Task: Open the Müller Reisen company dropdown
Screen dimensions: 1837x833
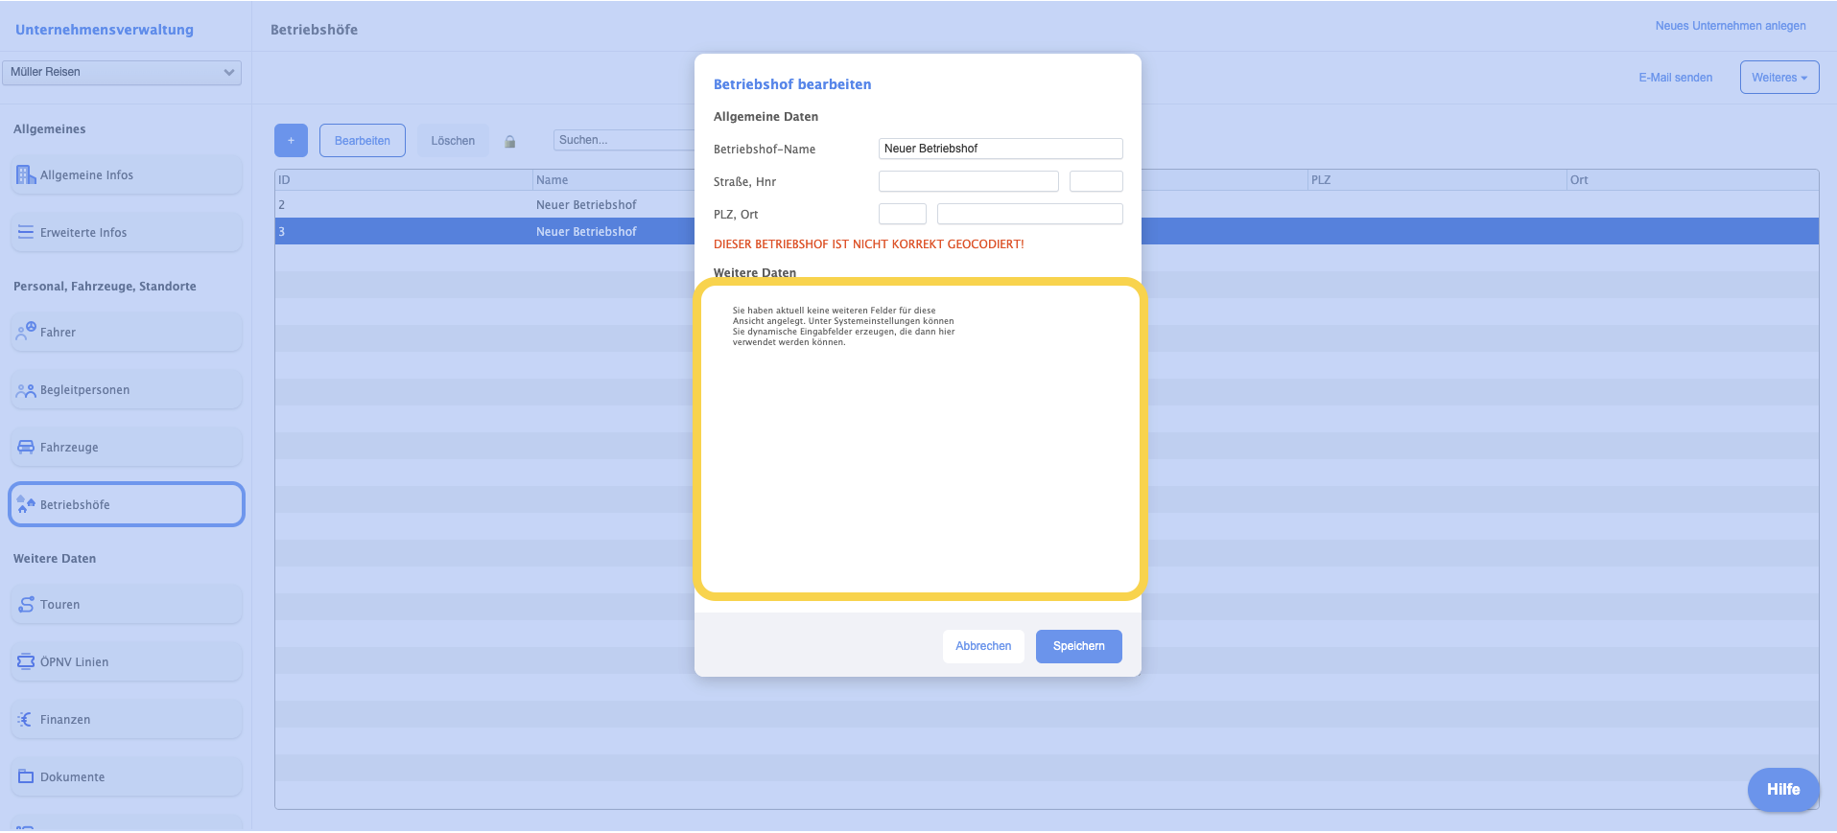Action: coord(122,72)
